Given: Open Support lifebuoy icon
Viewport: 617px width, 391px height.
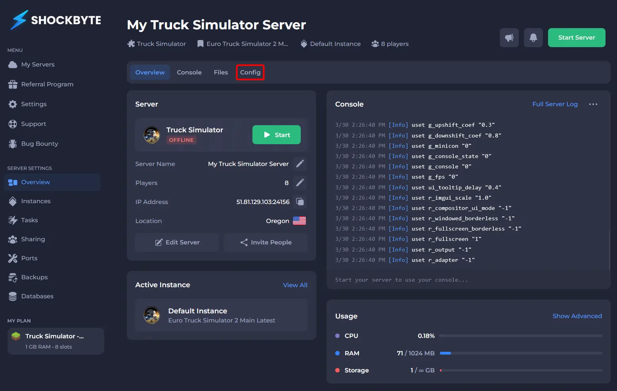Looking at the screenshot, I should 13,124.
